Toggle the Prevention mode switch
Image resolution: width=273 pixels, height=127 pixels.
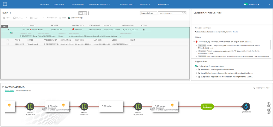coord(246,4)
